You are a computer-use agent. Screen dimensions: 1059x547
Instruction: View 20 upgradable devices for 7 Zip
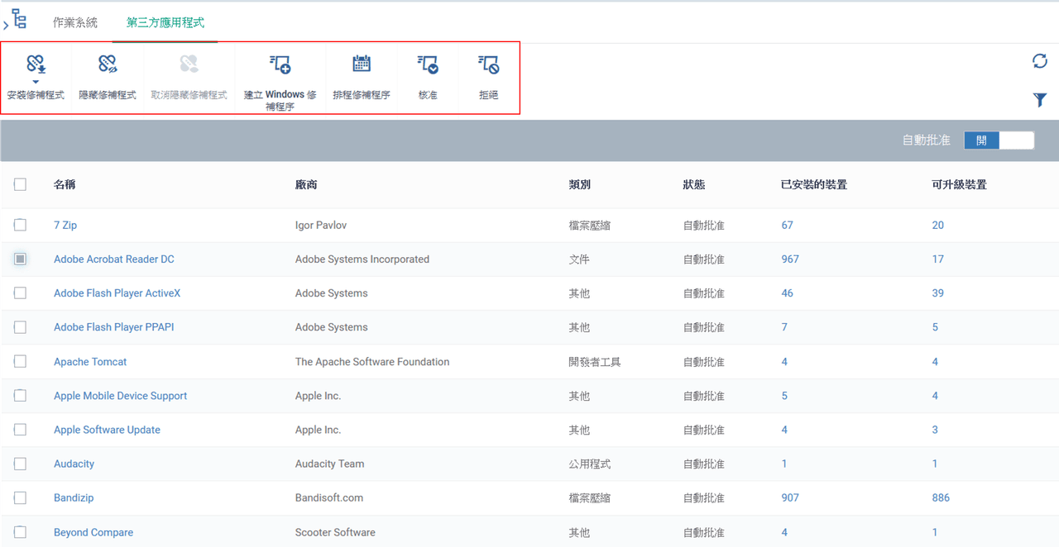(x=937, y=225)
